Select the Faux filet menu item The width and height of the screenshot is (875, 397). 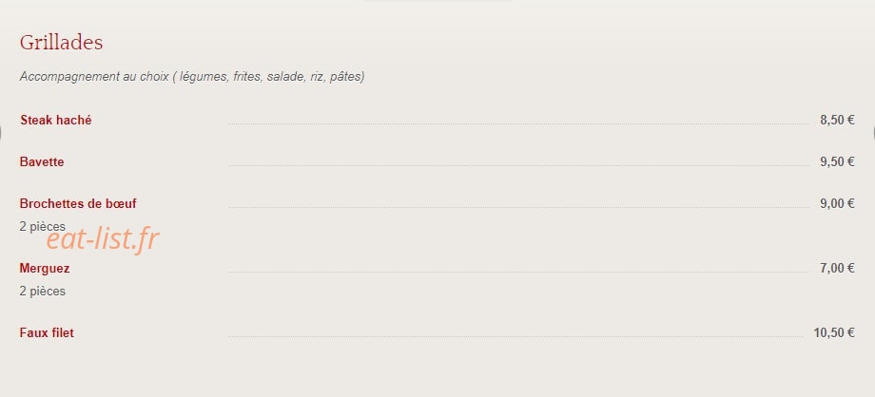click(x=47, y=332)
